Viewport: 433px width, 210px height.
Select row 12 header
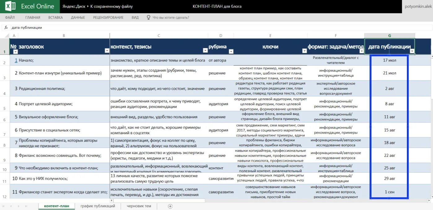point(5,192)
